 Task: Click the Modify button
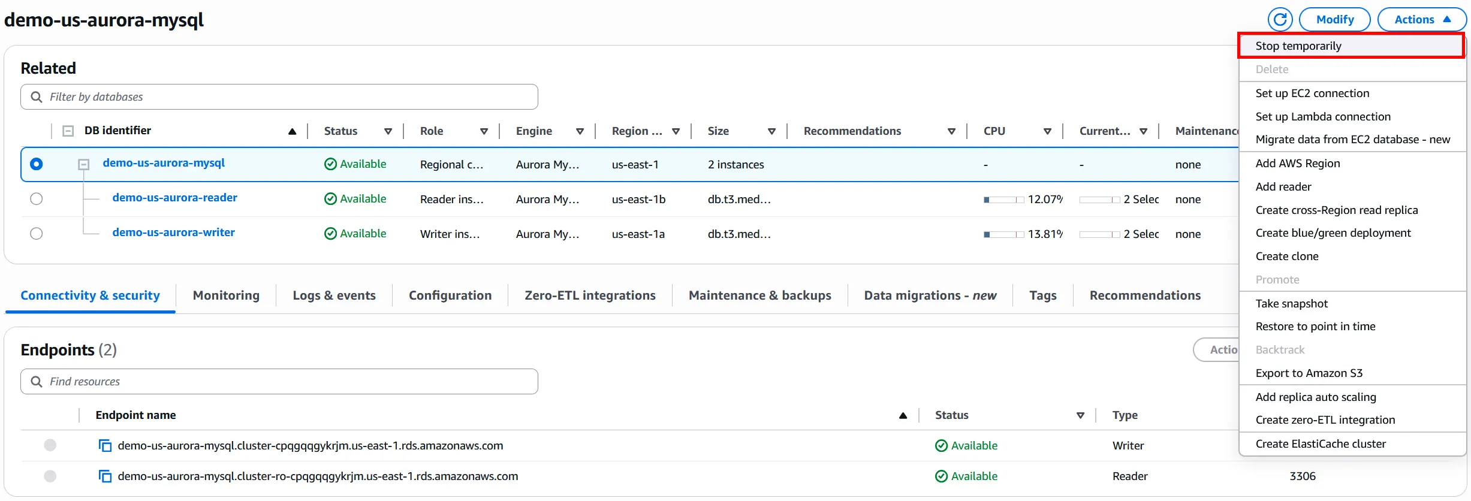[1335, 20]
